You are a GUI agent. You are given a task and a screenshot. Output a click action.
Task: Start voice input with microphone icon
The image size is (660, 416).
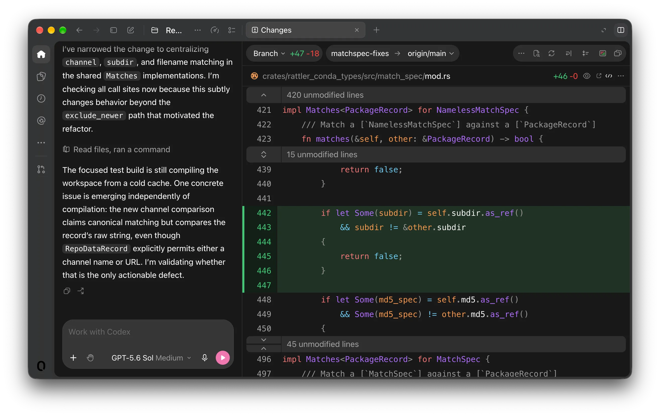[x=204, y=357]
